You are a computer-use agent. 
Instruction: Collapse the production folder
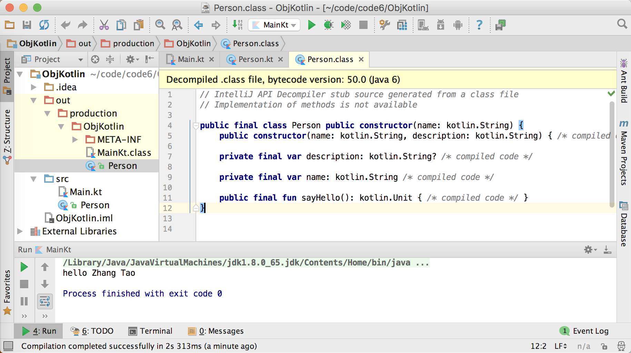tap(48, 113)
